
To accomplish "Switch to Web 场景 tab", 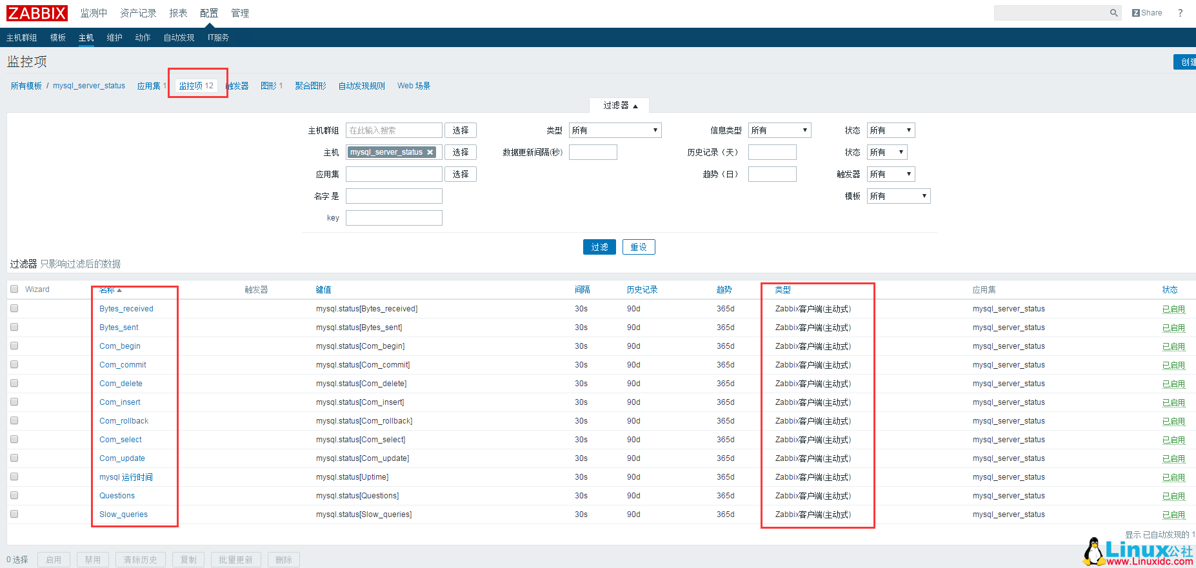I will pos(414,86).
